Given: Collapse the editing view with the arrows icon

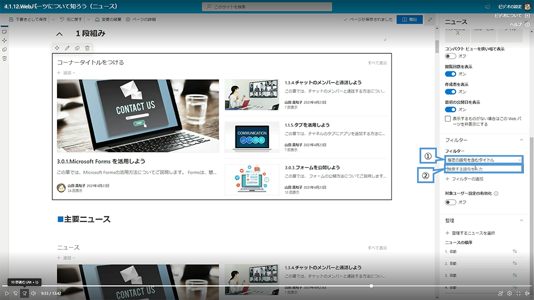Looking at the screenshot, I should coord(430,19).
